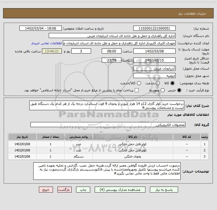Viewport: 217px width, 210px height.
Task: Click the price validity date 1402/03/15 field
Action: coord(154,60)
